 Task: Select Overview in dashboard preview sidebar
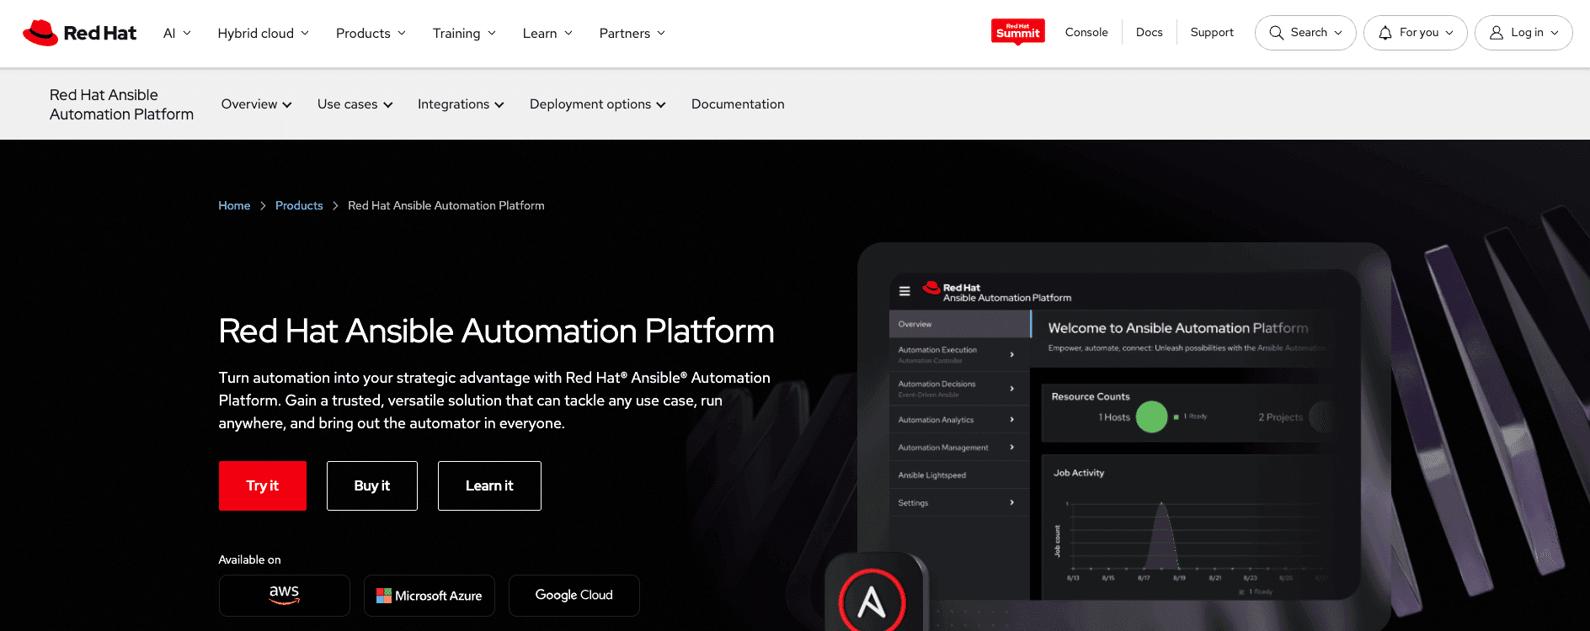tap(959, 324)
